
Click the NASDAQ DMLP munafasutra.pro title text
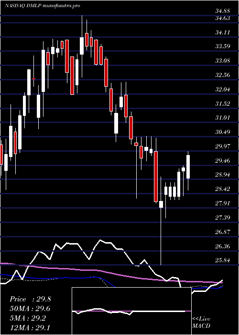[x=42, y=6]
